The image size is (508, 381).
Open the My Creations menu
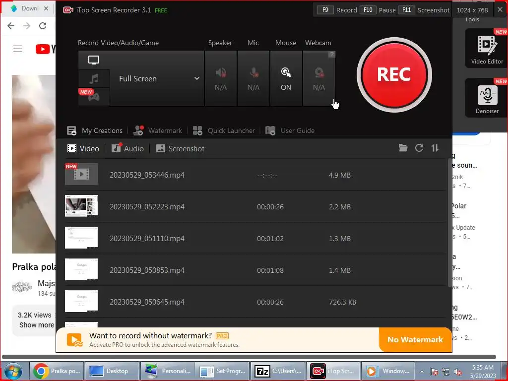(95, 130)
